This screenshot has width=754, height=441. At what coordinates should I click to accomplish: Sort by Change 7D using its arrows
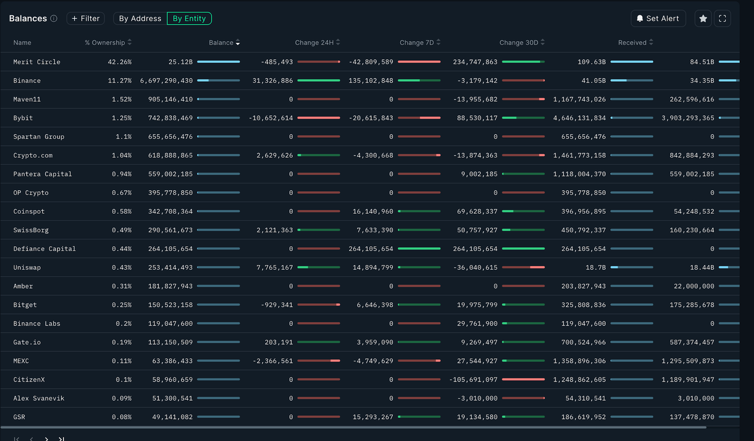tap(438, 42)
